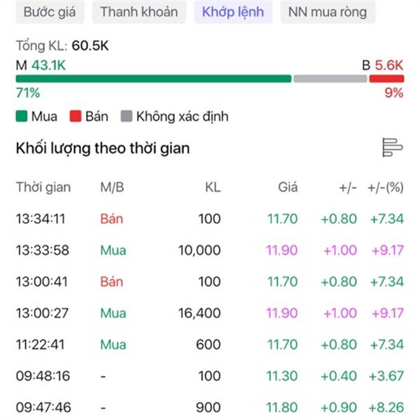Select the 13:34:11 Bán trade row

click(x=210, y=218)
